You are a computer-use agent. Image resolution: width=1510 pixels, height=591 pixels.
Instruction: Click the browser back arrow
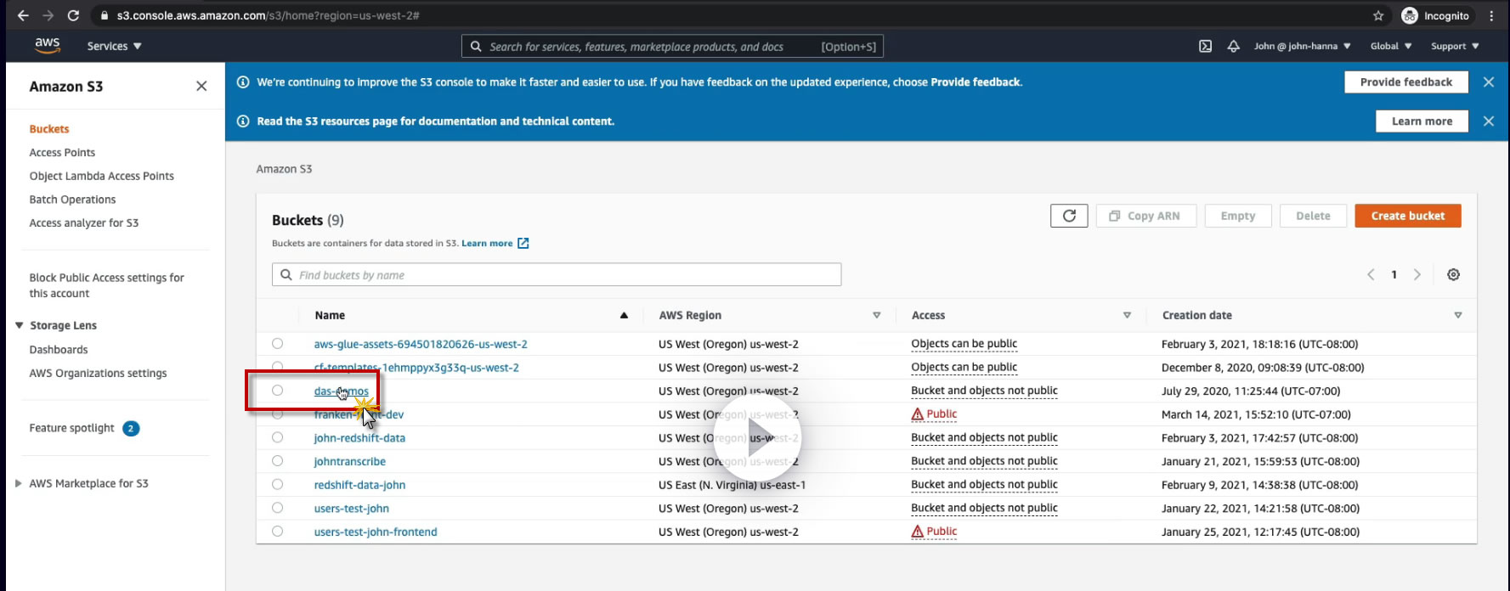23,15
